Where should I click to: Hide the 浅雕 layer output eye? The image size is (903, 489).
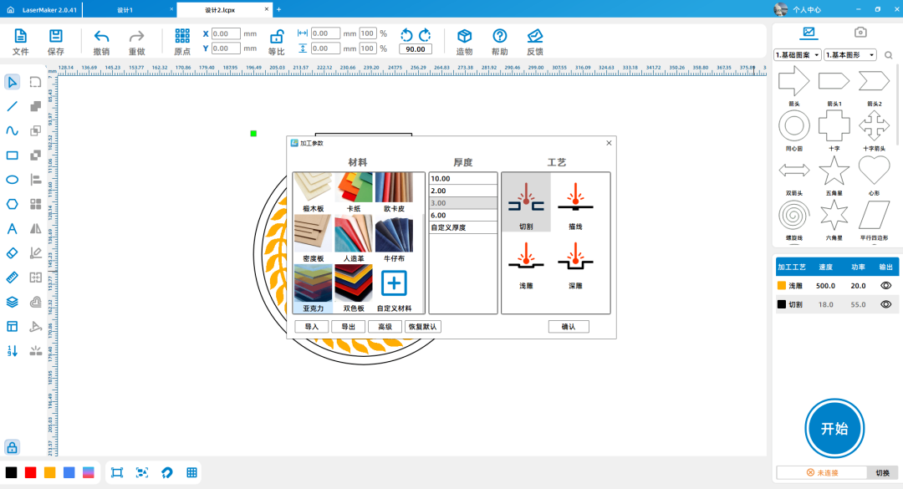(x=885, y=286)
